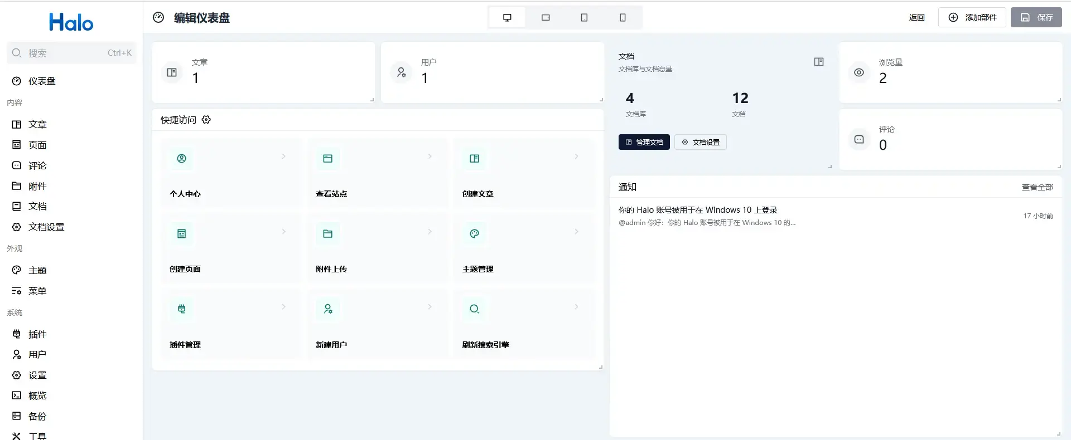Open 快捷访问 settings gear
The width and height of the screenshot is (1071, 440).
point(206,120)
